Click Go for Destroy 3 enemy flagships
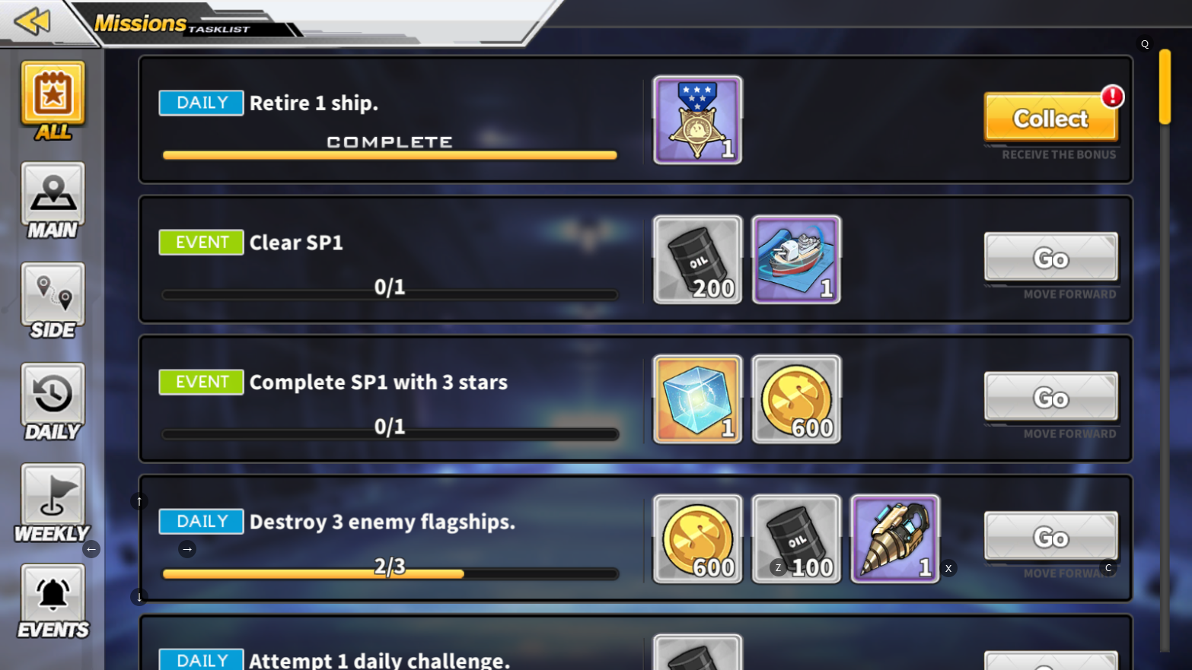Viewport: 1192px width, 670px height. (x=1050, y=537)
